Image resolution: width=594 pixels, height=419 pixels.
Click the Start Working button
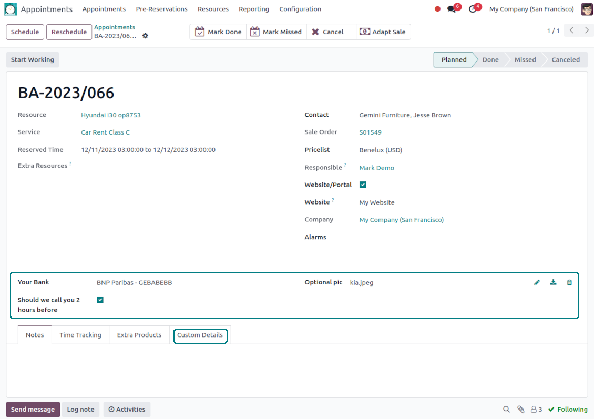[x=33, y=60]
